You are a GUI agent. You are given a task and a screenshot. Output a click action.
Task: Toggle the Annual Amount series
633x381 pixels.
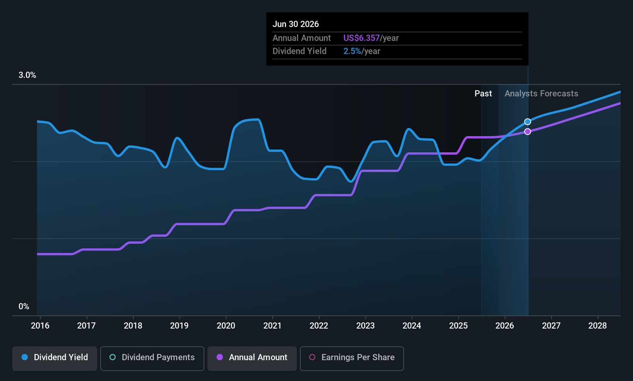252,359
